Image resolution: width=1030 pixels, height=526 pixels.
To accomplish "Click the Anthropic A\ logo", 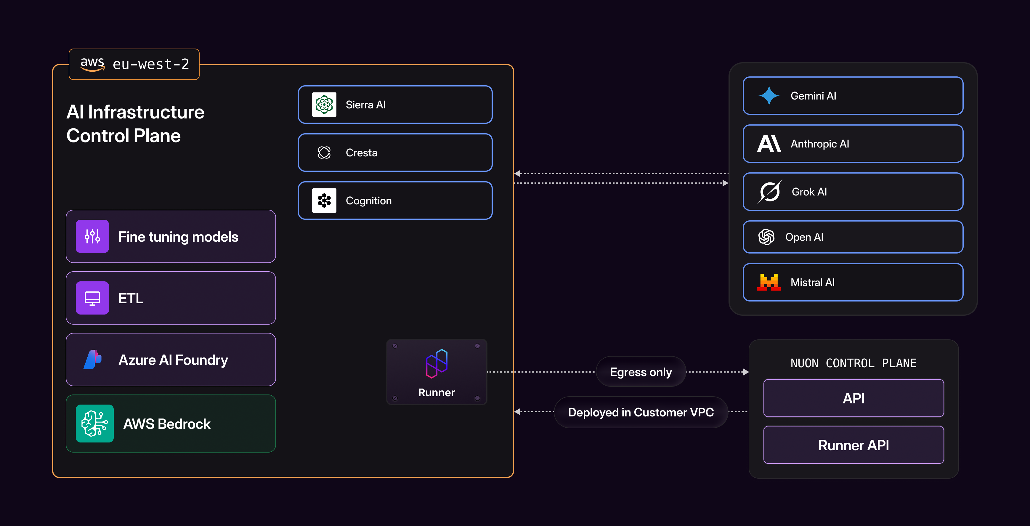I will point(769,144).
